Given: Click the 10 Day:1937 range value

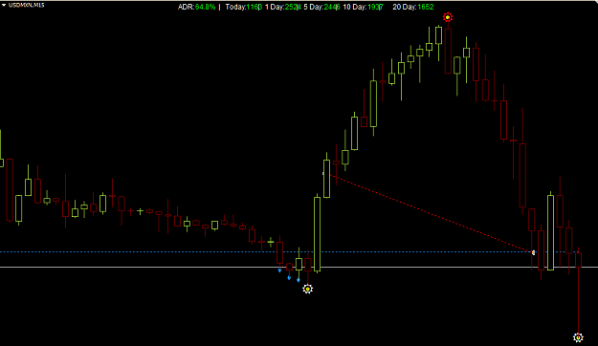Looking at the screenshot, I should (363, 7).
